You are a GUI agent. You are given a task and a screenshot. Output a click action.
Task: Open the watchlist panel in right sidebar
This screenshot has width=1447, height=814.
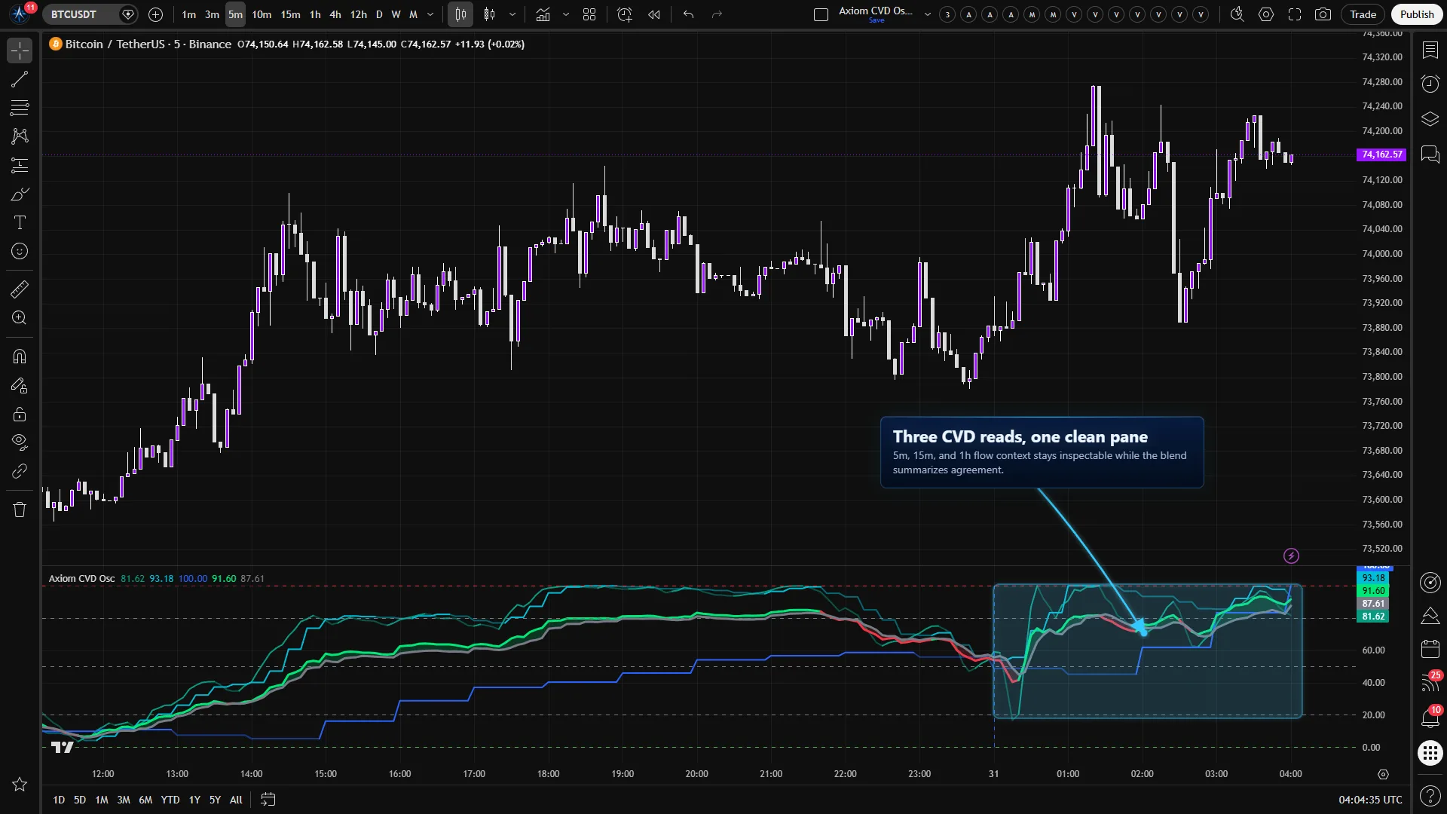coord(1430,50)
